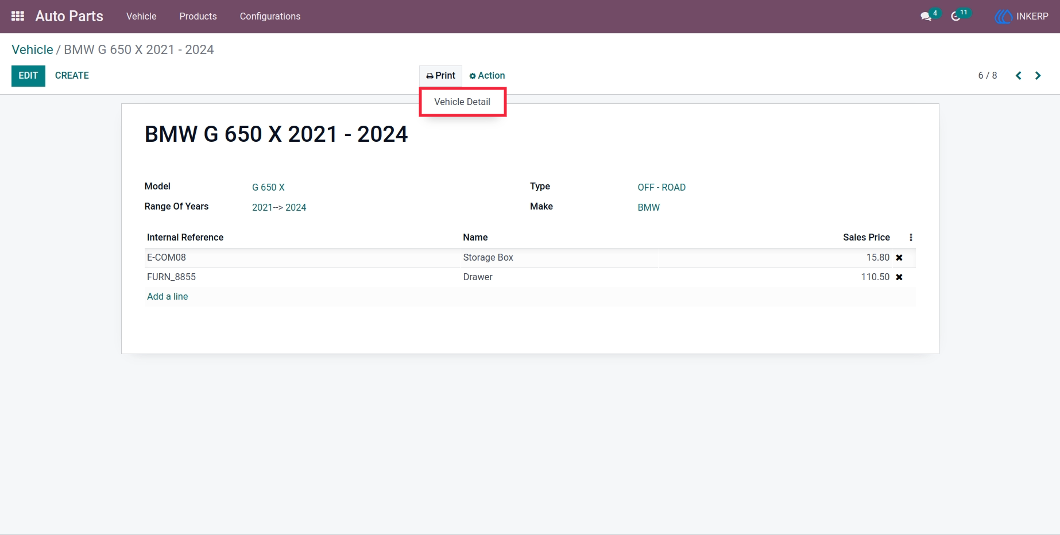This screenshot has height=535, width=1060.
Task: Go back to the Vehicle breadcrumb
Action: pyautogui.click(x=32, y=49)
